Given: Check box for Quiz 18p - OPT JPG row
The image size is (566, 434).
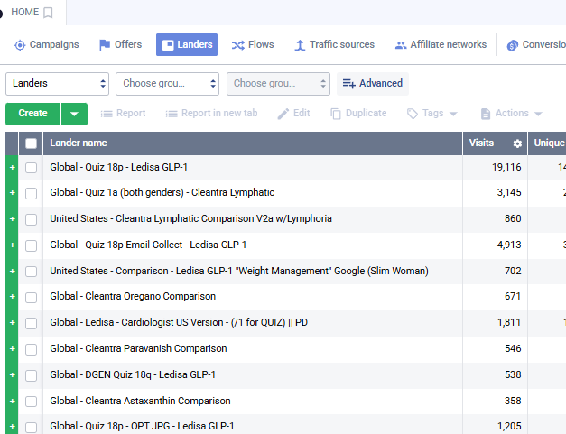Looking at the screenshot, I should (x=31, y=428).
